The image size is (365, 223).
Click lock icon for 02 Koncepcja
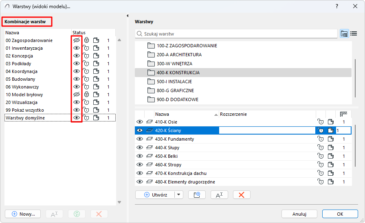click(86, 56)
